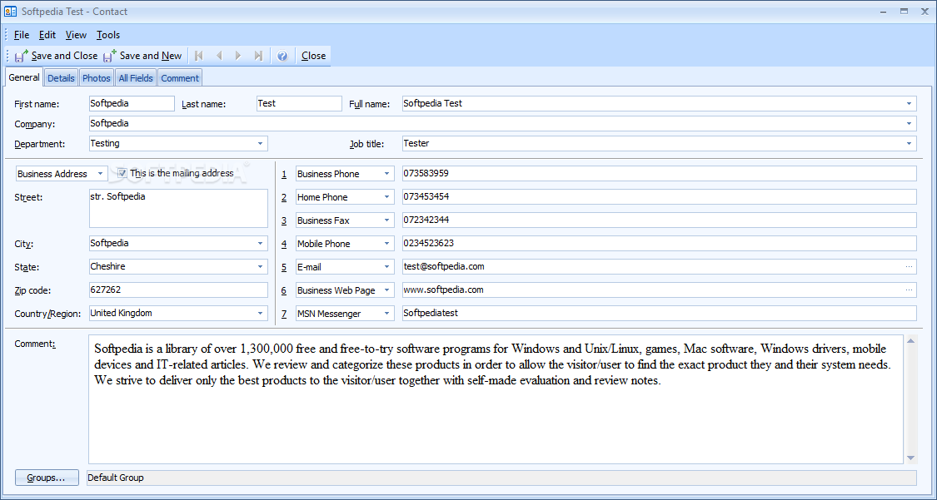Screen dimensions: 937x500
Task: Click the Zip code field
Action: tap(178, 290)
